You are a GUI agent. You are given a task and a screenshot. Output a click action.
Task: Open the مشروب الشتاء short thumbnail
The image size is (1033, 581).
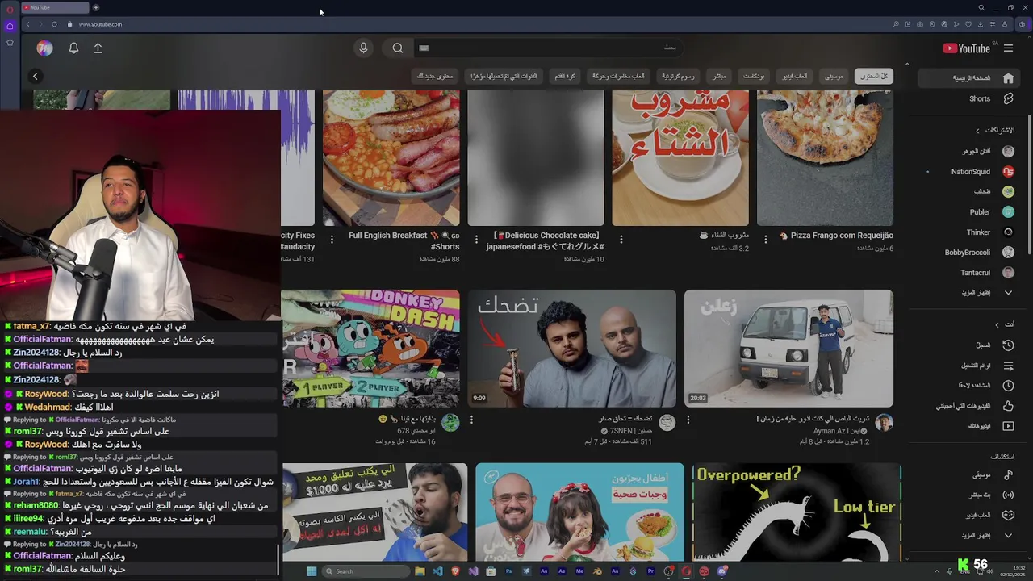pos(680,158)
